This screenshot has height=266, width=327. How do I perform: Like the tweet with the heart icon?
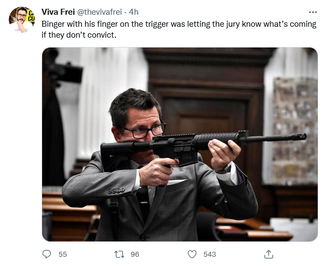[x=192, y=254]
